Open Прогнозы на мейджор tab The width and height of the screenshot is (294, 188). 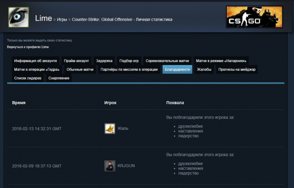[237, 69]
